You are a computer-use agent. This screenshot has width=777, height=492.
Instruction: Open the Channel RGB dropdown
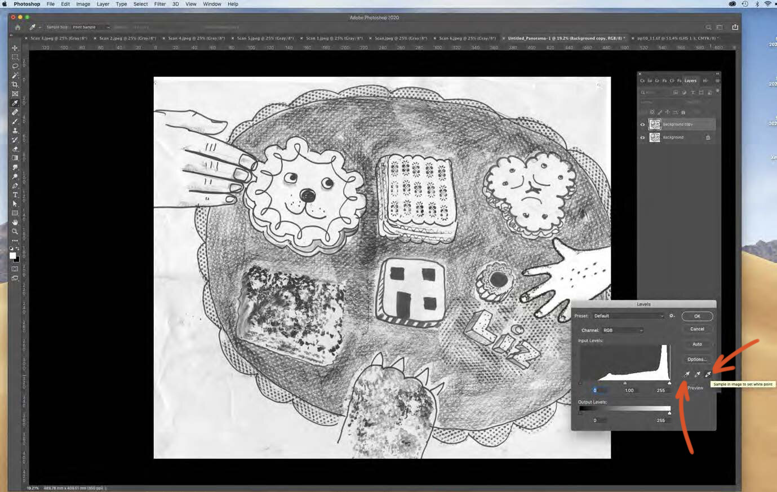click(623, 330)
